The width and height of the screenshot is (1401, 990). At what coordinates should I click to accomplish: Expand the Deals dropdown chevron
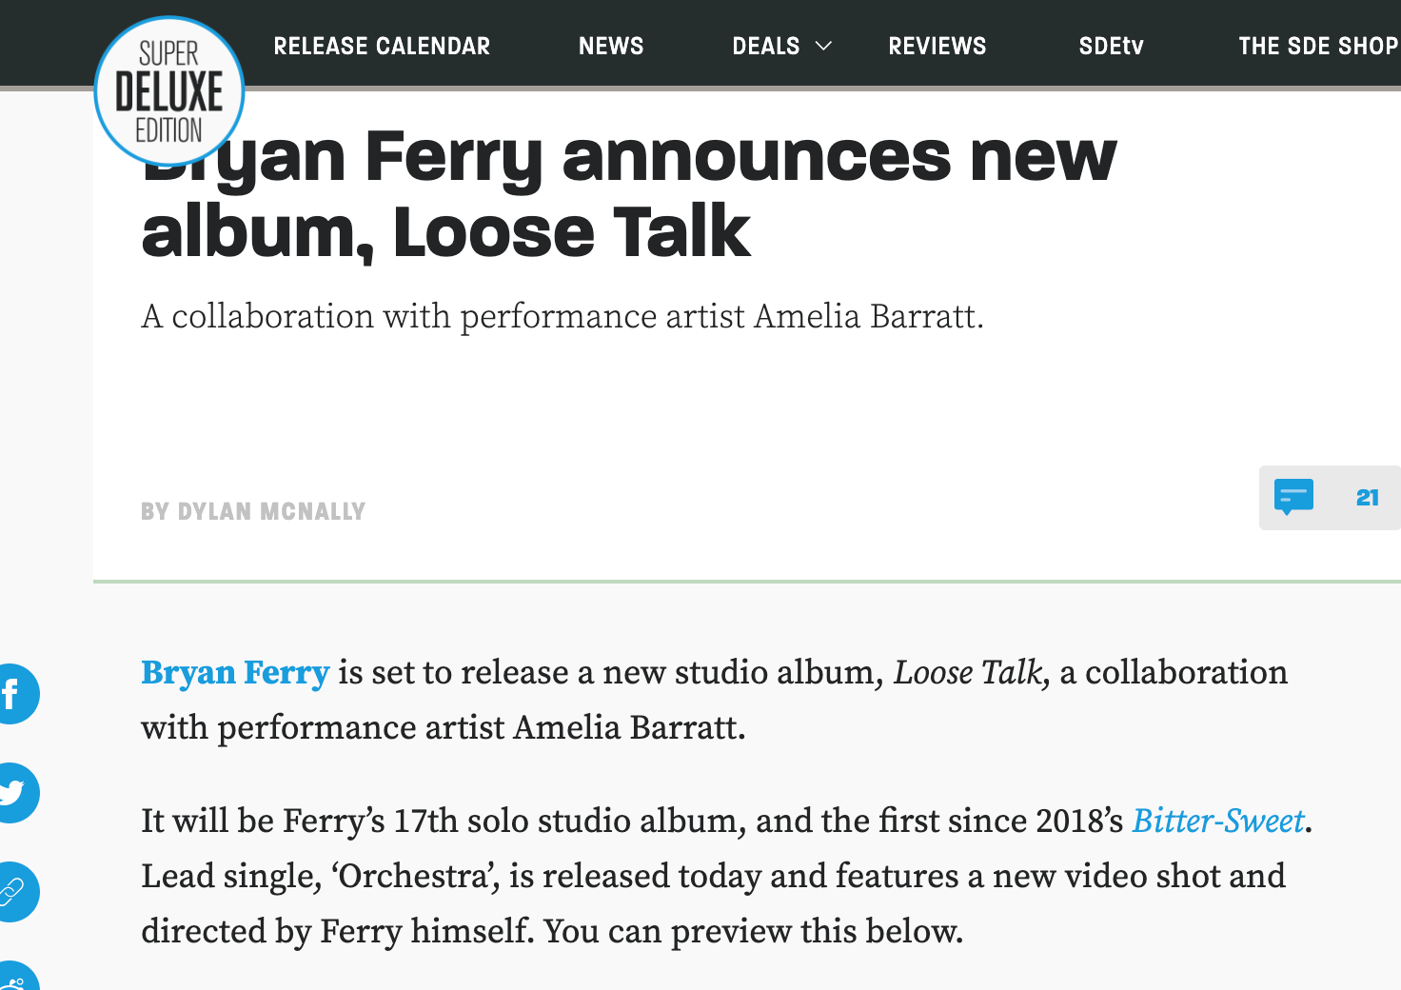pyautogui.click(x=824, y=46)
